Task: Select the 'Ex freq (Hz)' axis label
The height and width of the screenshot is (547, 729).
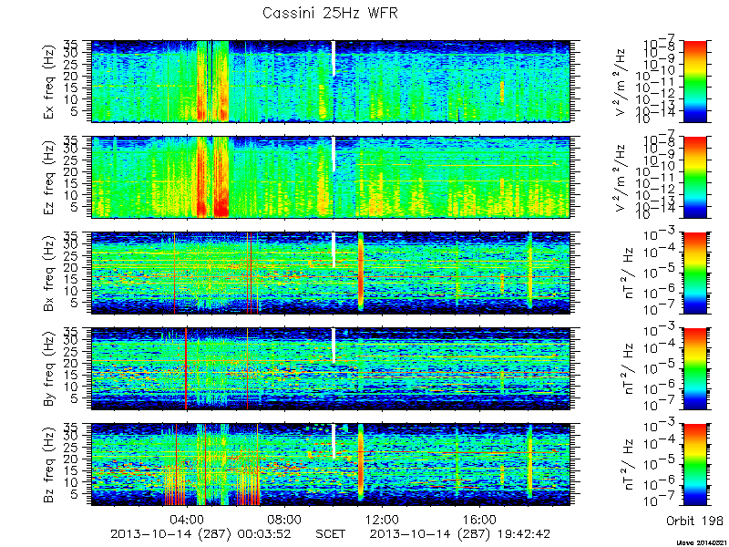Action: pos(49,81)
